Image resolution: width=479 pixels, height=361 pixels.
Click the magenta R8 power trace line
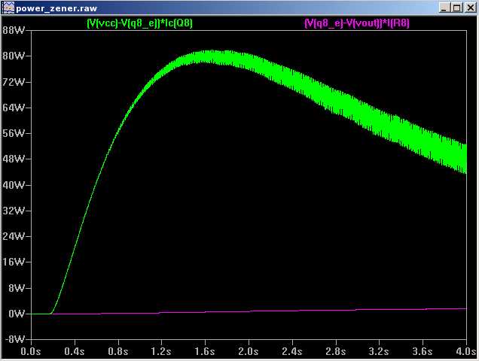(x=258, y=311)
